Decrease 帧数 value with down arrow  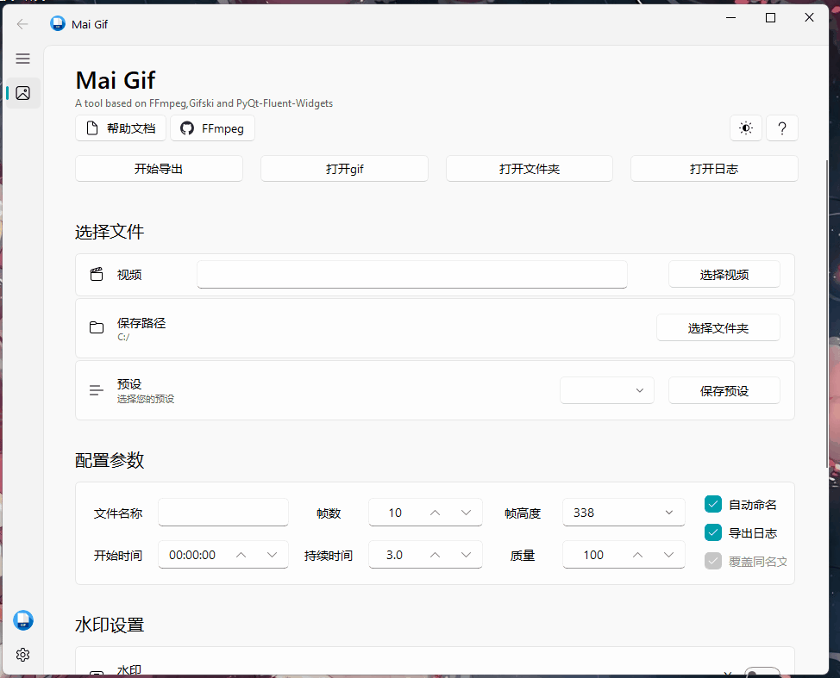coord(466,513)
